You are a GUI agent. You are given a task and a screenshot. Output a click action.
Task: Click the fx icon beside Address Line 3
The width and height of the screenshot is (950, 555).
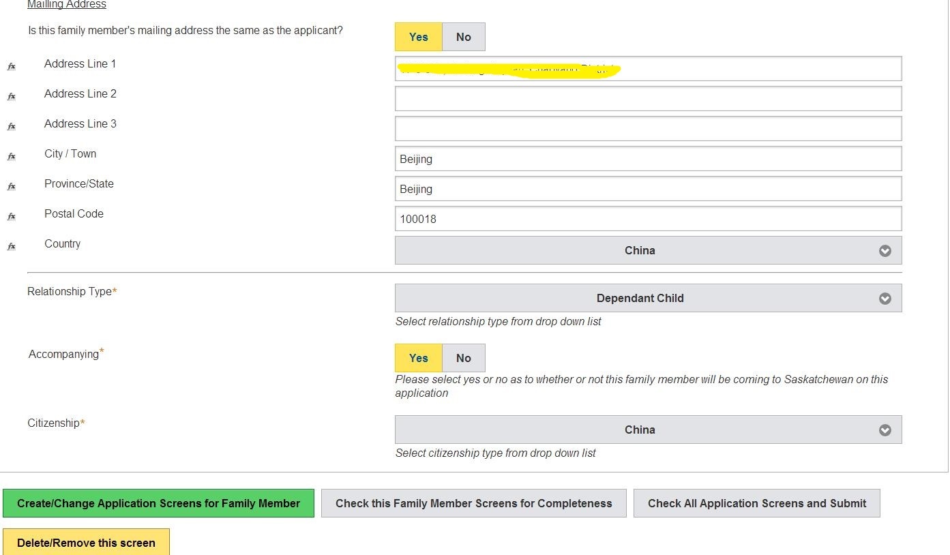[11, 127]
